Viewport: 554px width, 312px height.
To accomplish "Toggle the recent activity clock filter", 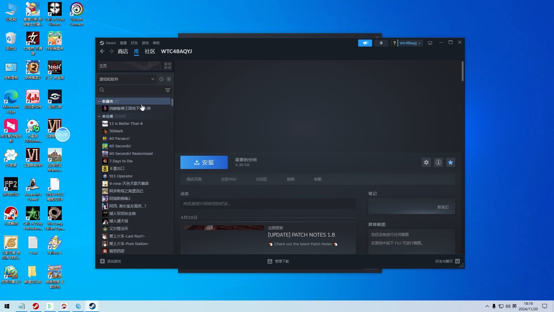I will pyautogui.click(x=161, y=79).
